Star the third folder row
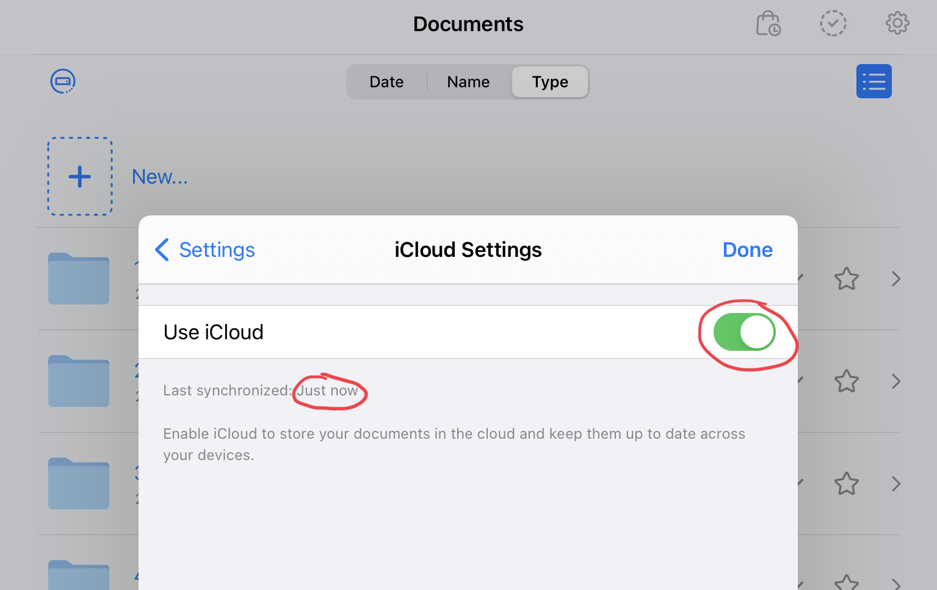This screenshot has width=937, height=590. (x=846, y=484)
